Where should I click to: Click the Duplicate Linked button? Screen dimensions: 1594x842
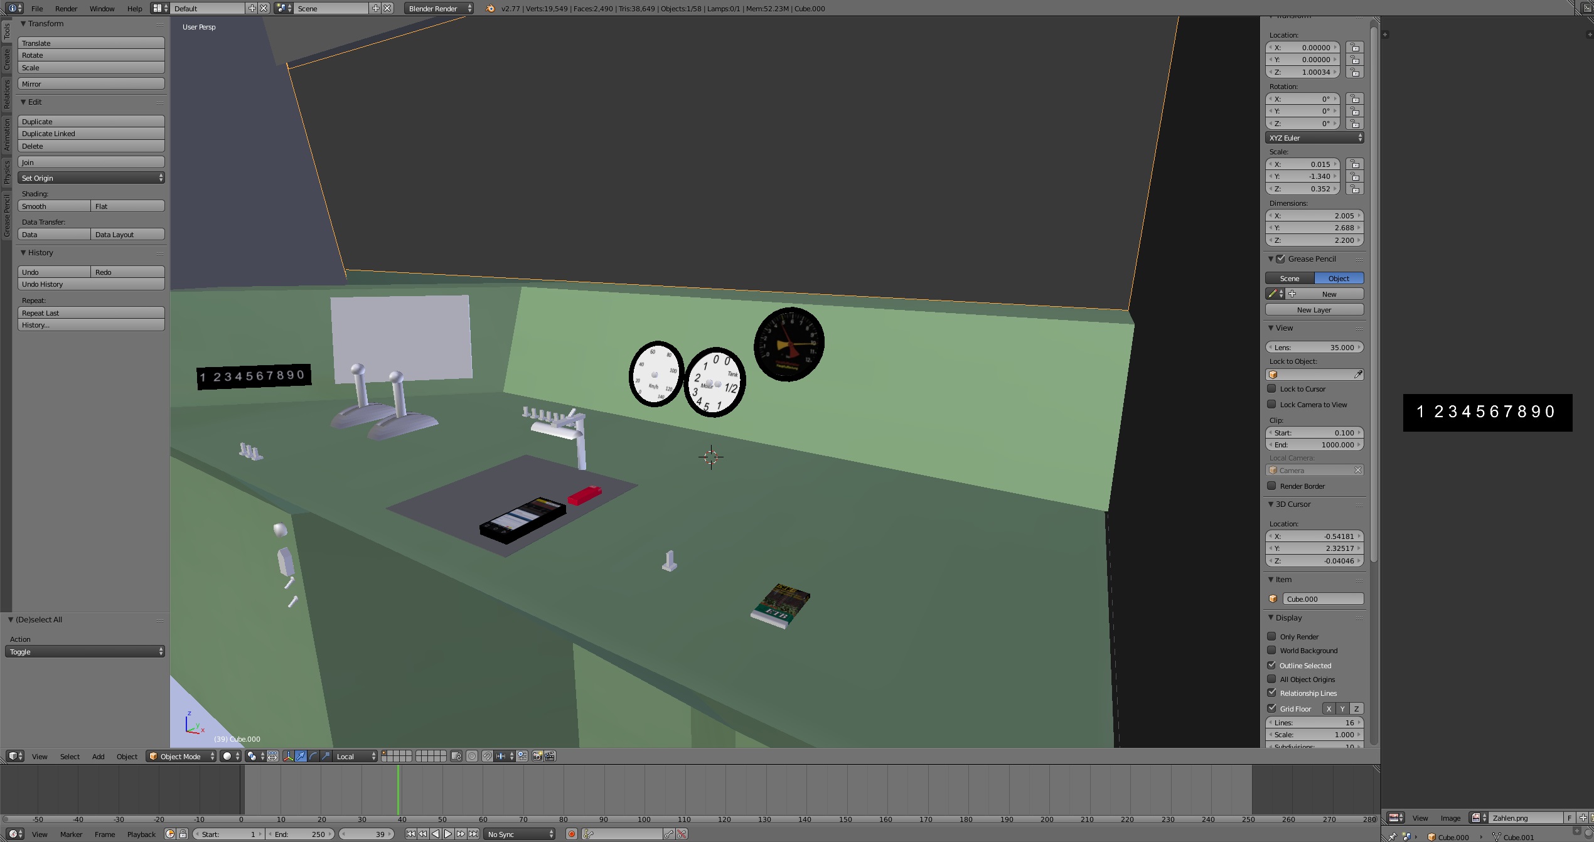pyautogui.click(x=91, y=134)
